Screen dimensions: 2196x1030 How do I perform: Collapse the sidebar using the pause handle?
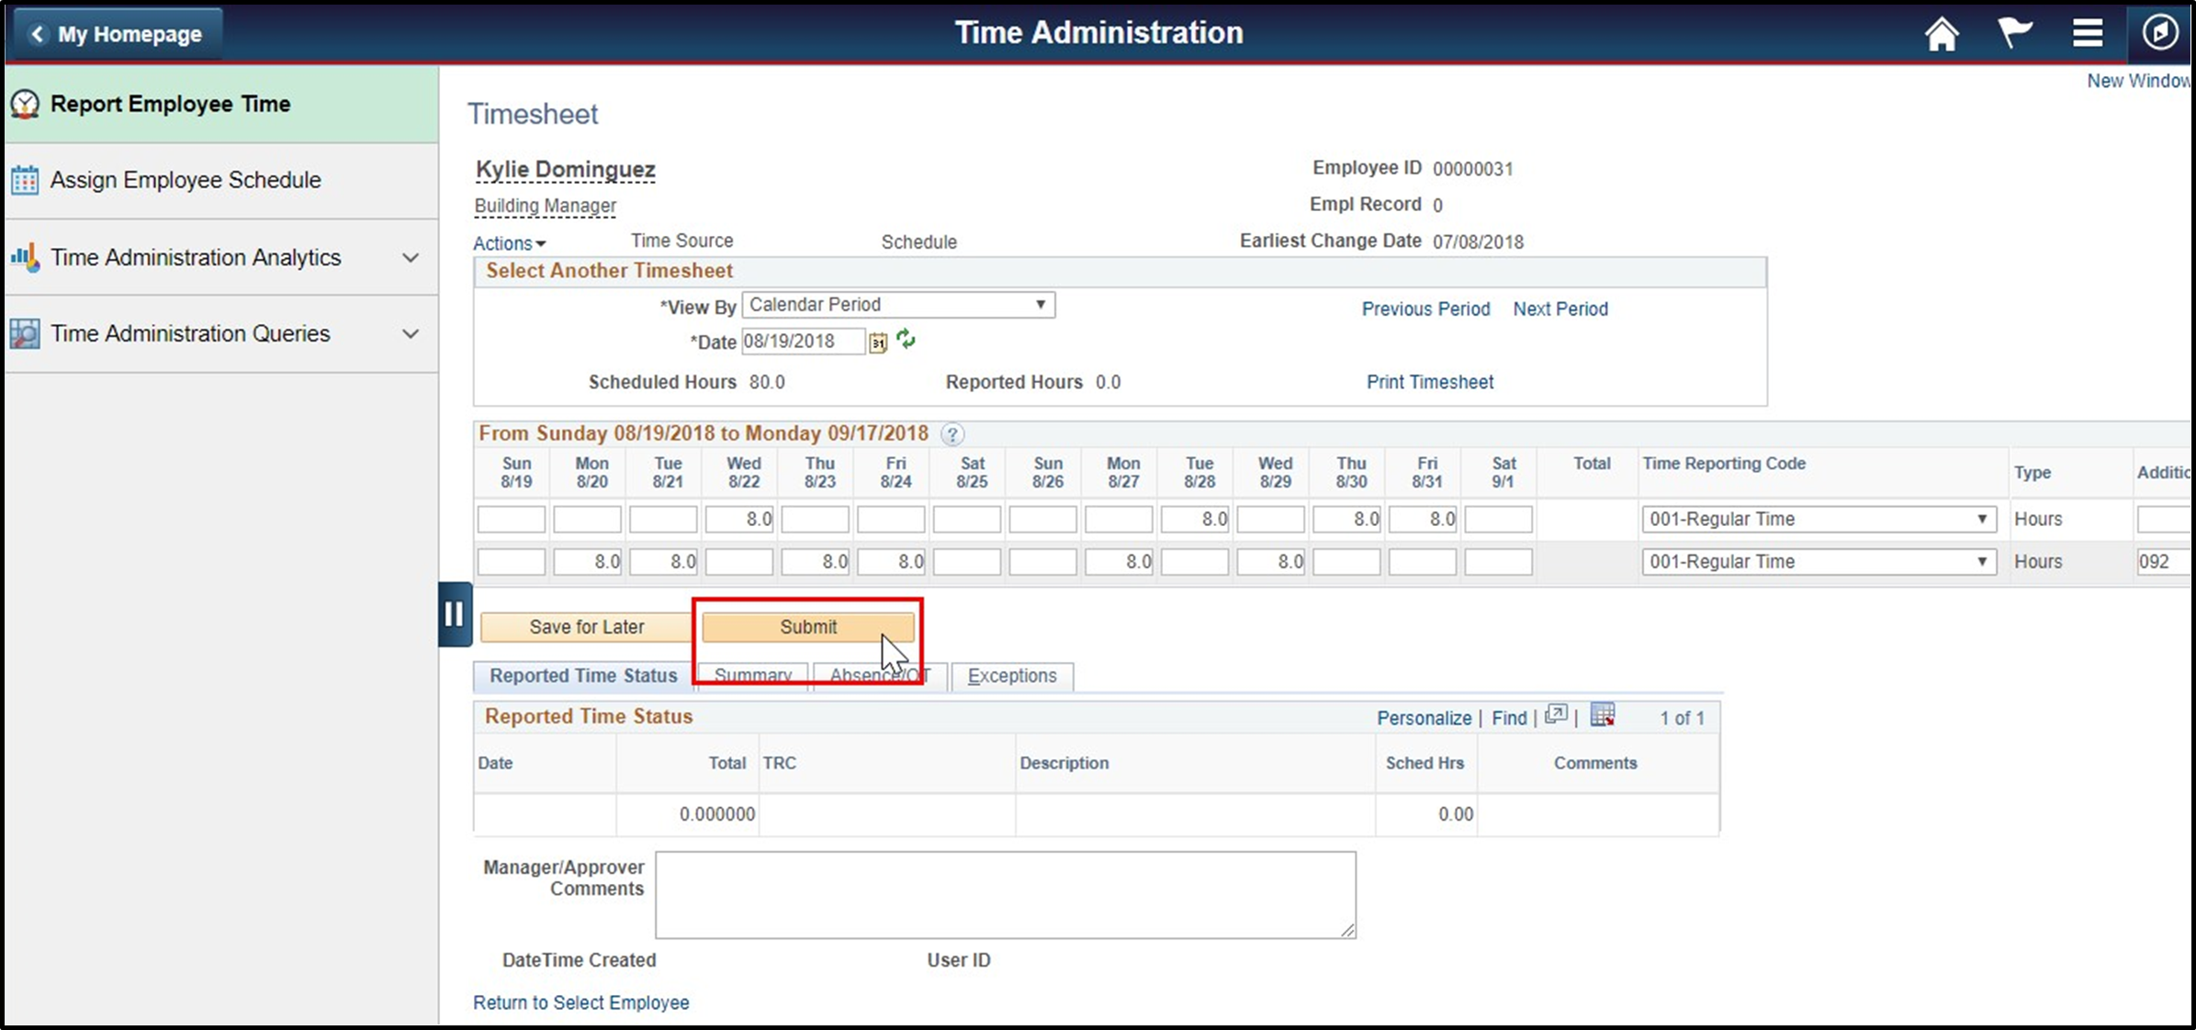click(455, 615)
